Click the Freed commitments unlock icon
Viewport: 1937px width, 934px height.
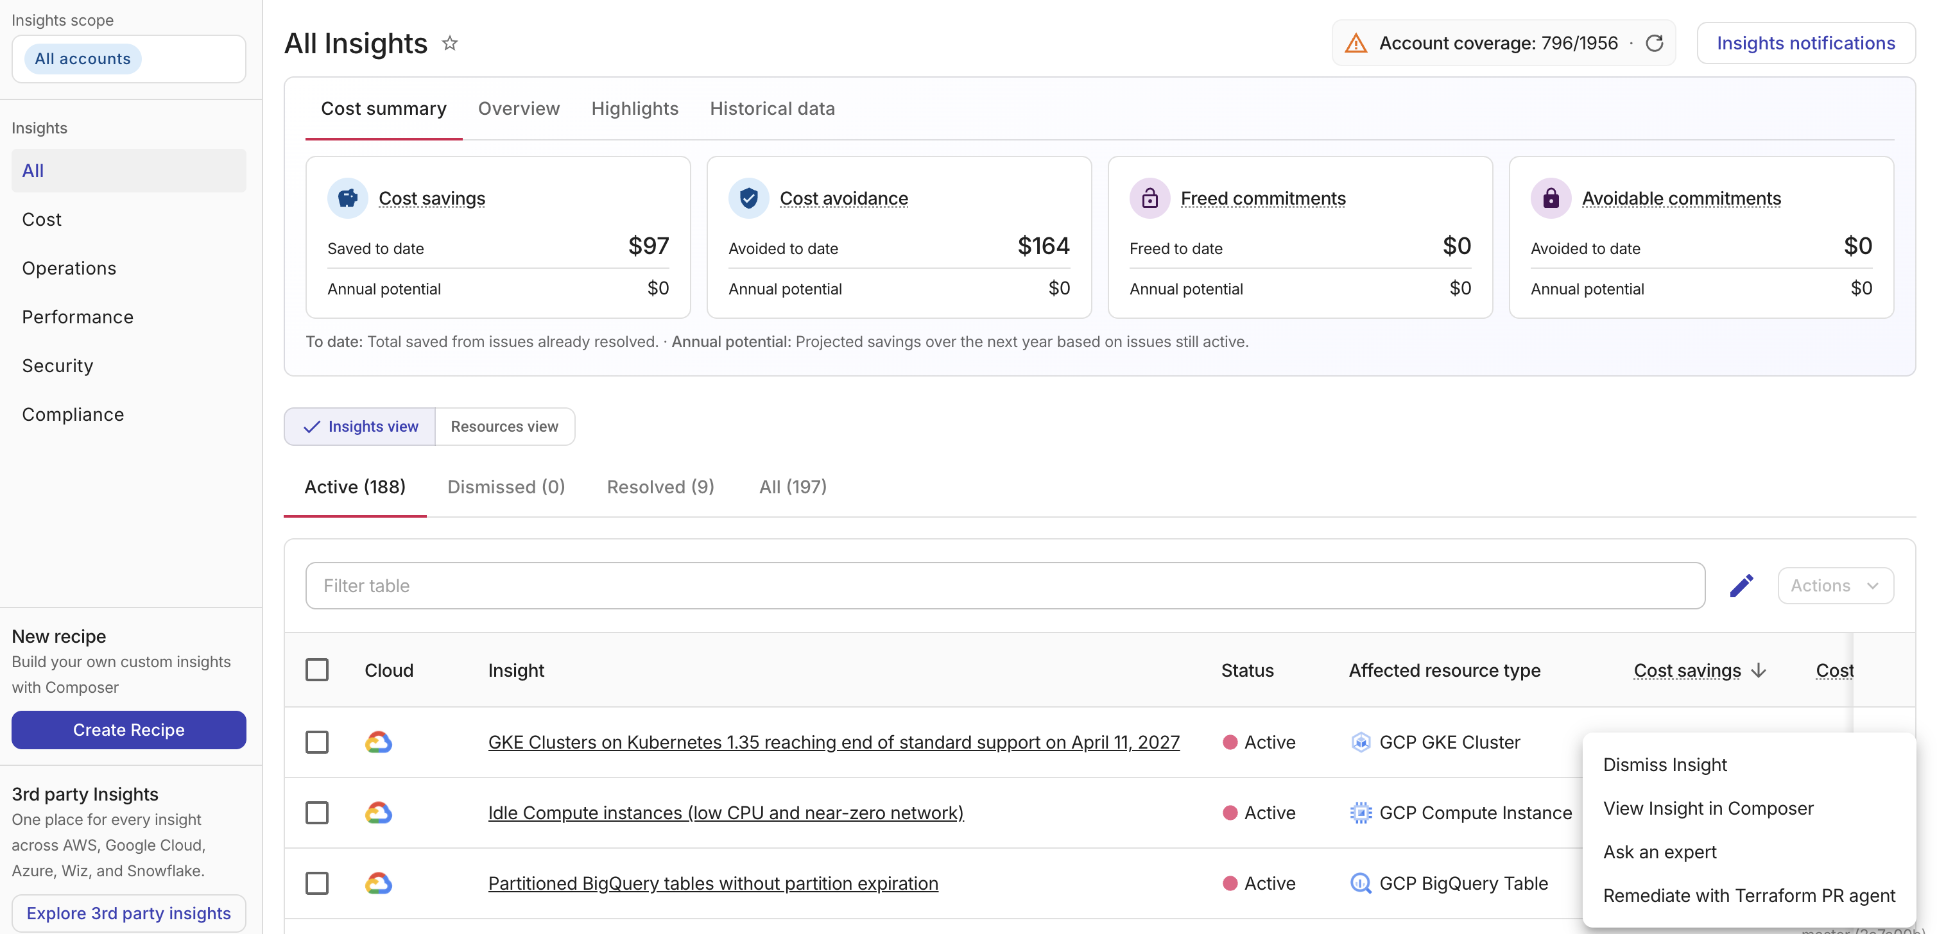pos(1149,198)
